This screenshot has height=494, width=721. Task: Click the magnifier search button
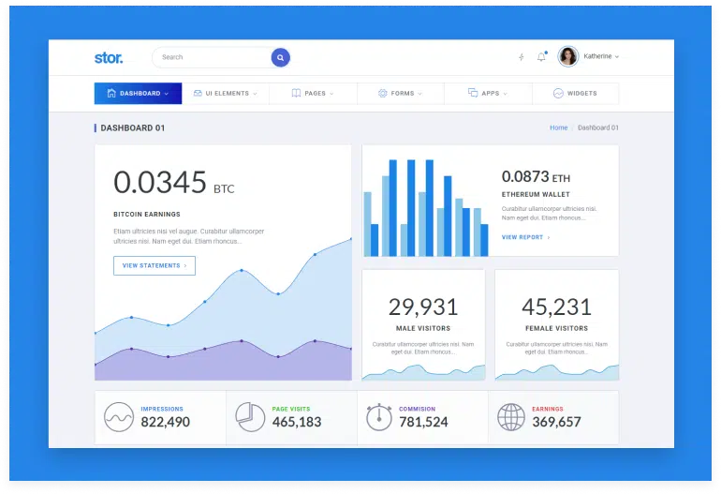click(x=280, y=57)
